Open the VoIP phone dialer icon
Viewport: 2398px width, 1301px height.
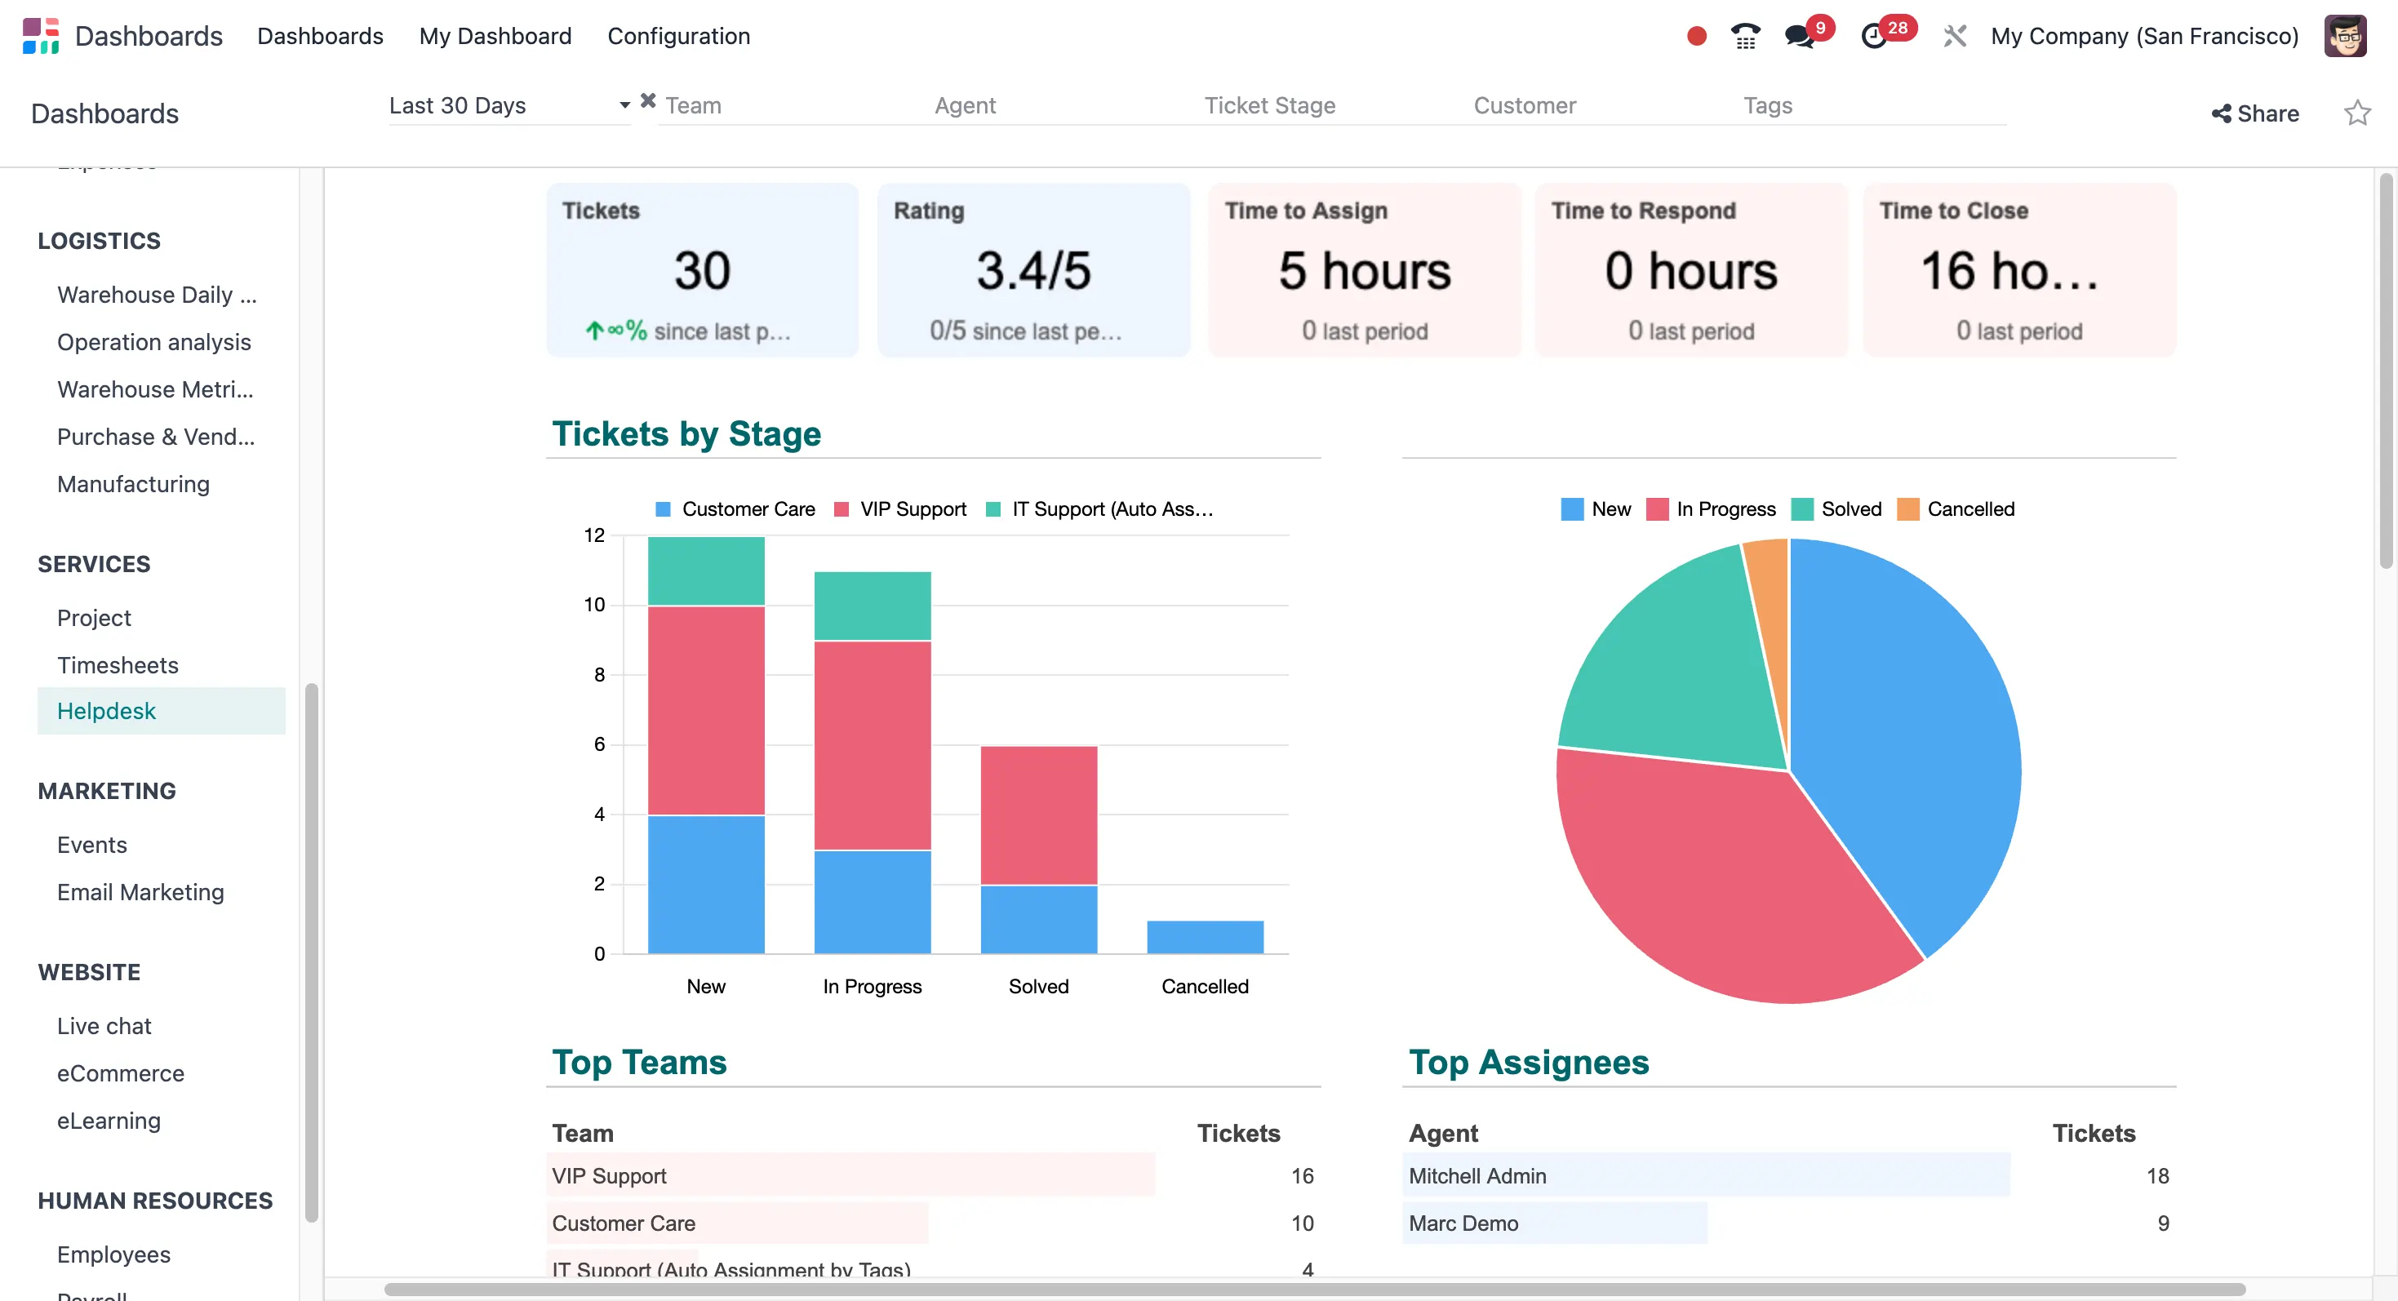click(x=1745, y=36)
